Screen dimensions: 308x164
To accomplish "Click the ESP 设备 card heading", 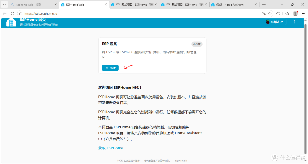I will click(110, 44).
